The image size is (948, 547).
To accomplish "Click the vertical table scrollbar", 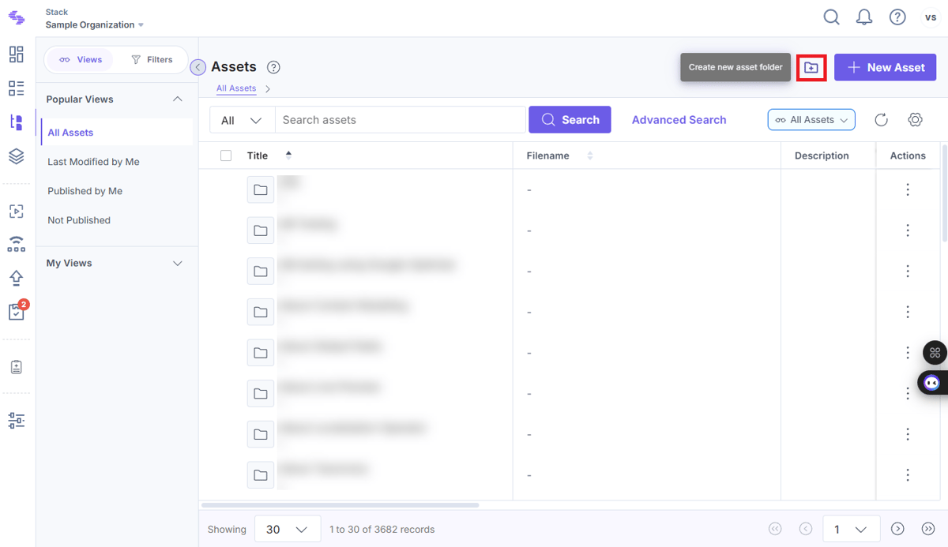I will pyautogui.click(x=944, y=193).
